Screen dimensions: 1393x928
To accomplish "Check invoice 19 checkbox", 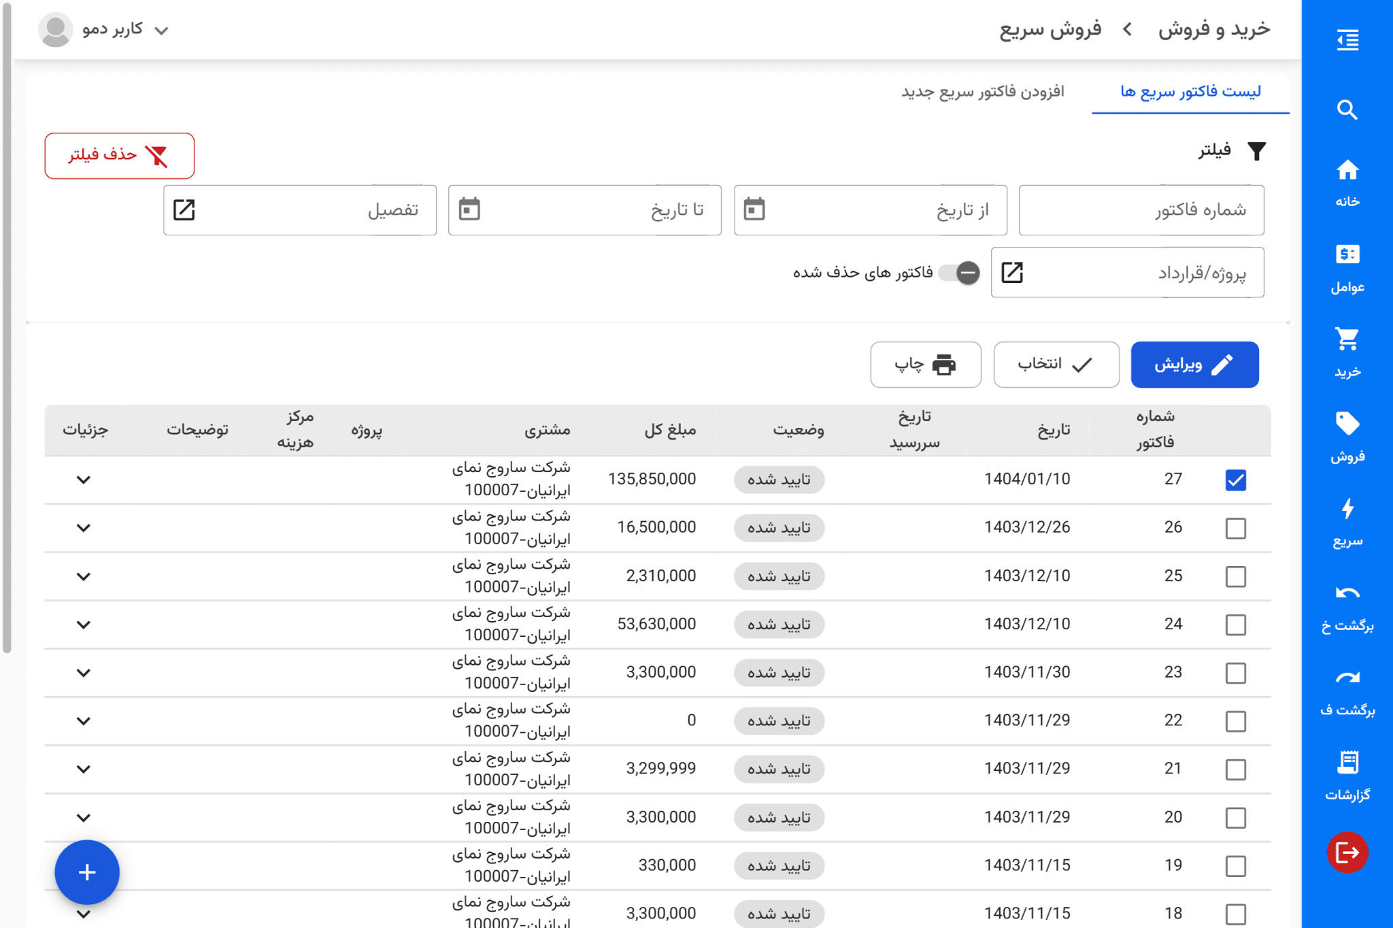I will [1236, 866].
